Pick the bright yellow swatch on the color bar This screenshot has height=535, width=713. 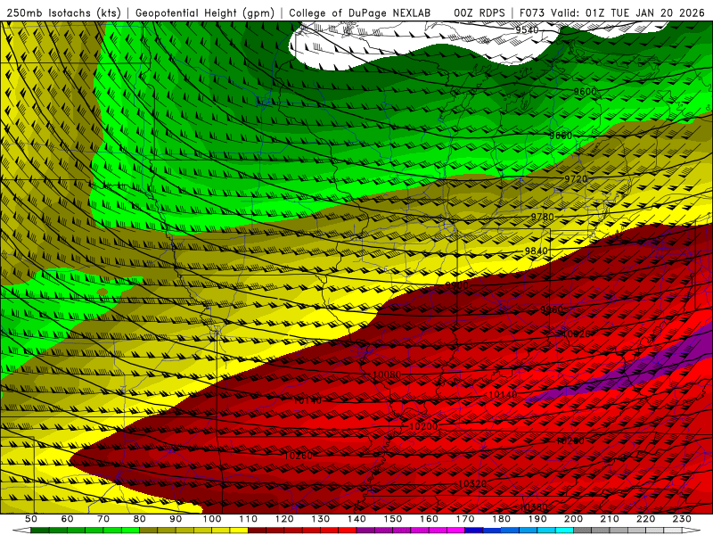[x=239, y=531]
